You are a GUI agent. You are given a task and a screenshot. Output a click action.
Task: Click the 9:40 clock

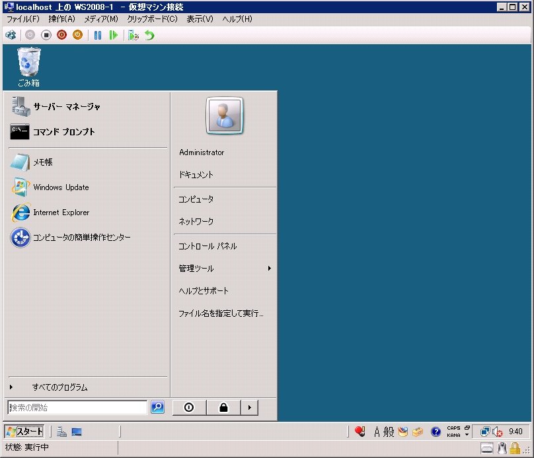pos(515,432)
